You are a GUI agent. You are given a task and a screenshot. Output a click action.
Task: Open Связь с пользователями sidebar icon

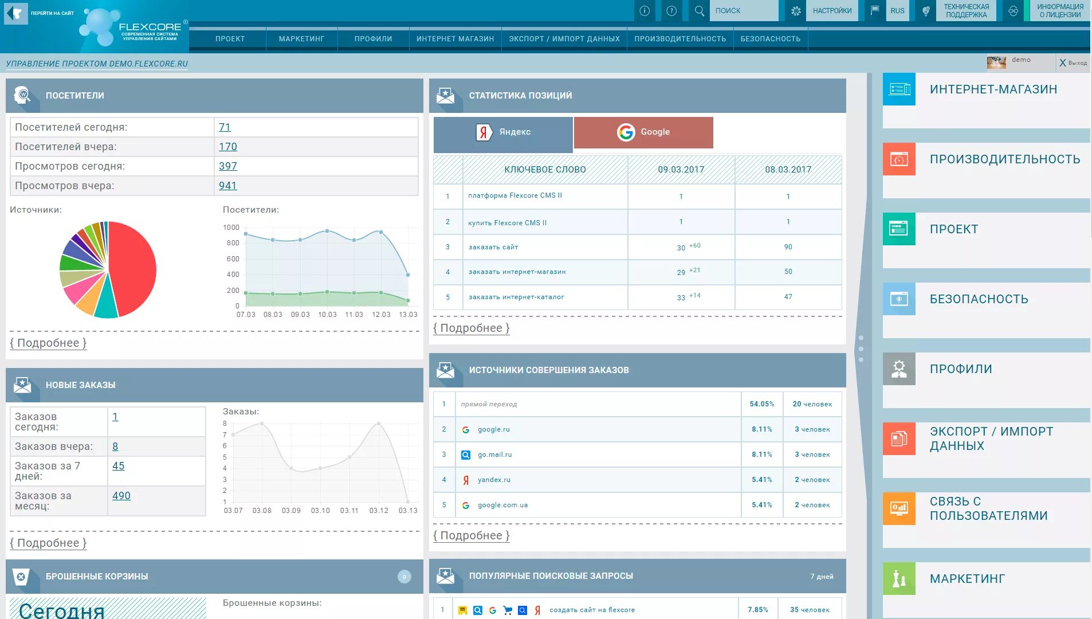(x=899, y=508)
